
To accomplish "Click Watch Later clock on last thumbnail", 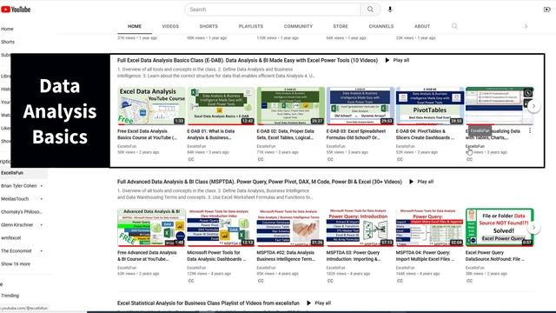I will tap(528, 93).
